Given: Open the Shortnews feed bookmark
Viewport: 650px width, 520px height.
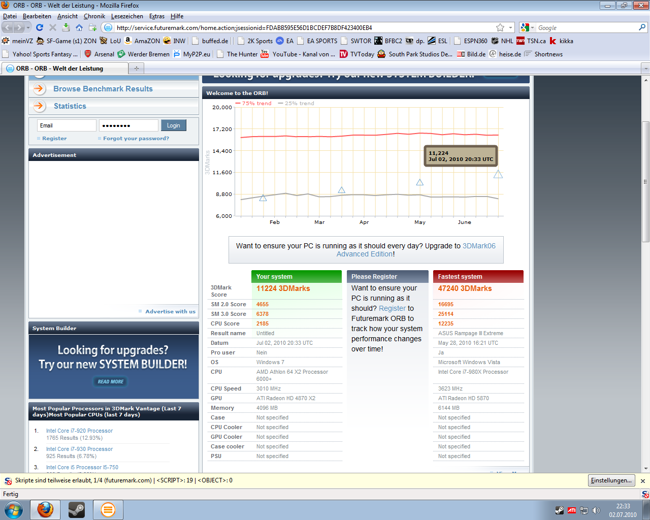Looking at the screenshot, I should (543, 54).
